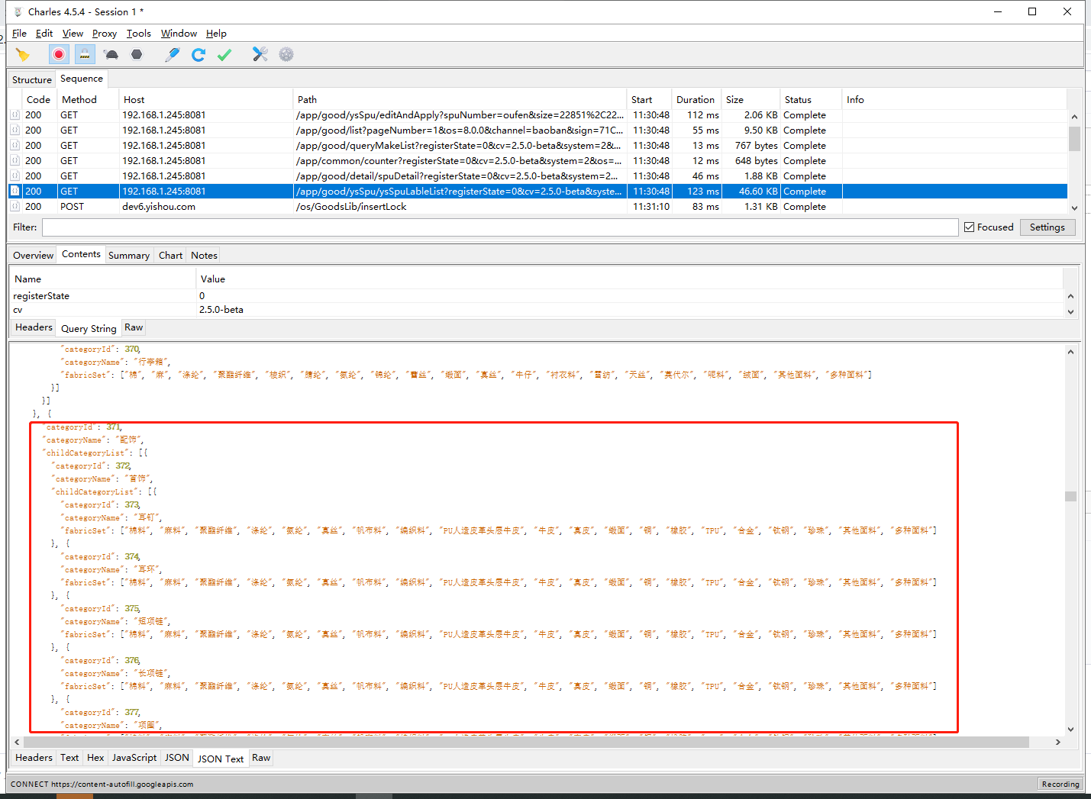Open Settings via the gear toolbar icon

(286, 54)
